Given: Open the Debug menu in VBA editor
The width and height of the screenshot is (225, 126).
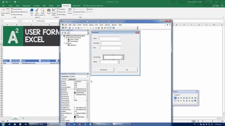Looking at the screenshot, I should pos(91,25).
